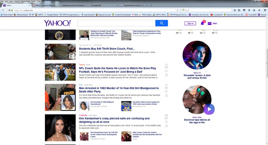Click the URL address bar
Viewport: 268px width, 145px height.
(95, 10)
